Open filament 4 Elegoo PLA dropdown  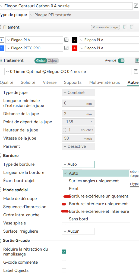(x=109, y=48)
